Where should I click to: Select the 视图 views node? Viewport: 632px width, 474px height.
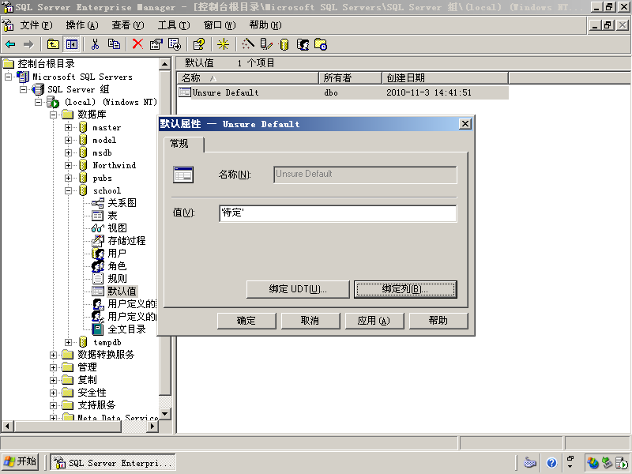pyautogui.click(x=117, y=228)
